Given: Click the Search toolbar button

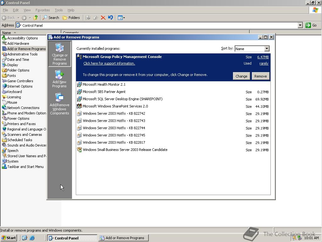Looking at the screenshot, I should tap(51, 18).
